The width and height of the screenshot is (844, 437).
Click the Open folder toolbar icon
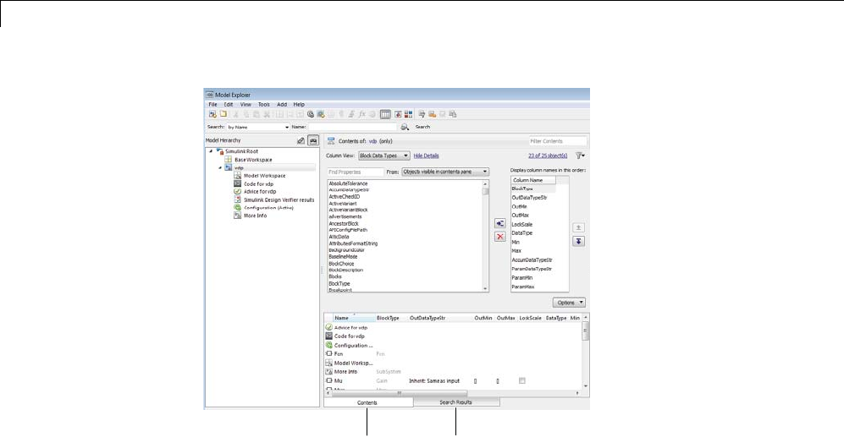[223, 114]
